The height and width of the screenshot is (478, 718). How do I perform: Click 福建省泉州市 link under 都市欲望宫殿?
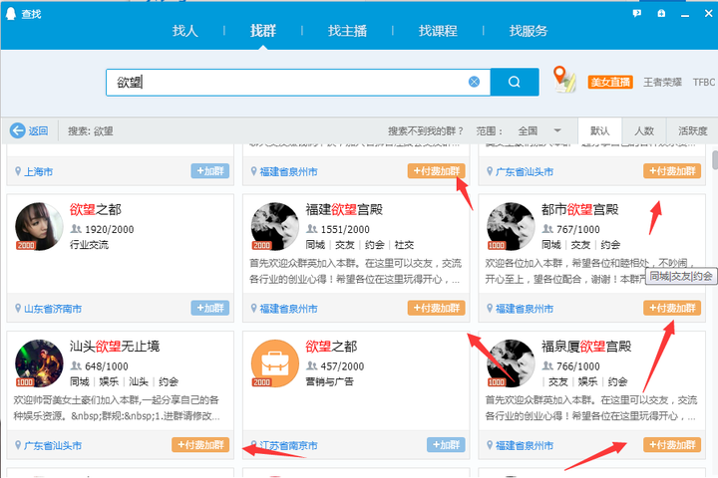tap(525, 309)
